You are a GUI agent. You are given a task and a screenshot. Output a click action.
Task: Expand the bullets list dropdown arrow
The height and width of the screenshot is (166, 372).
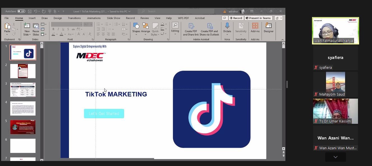103,24
